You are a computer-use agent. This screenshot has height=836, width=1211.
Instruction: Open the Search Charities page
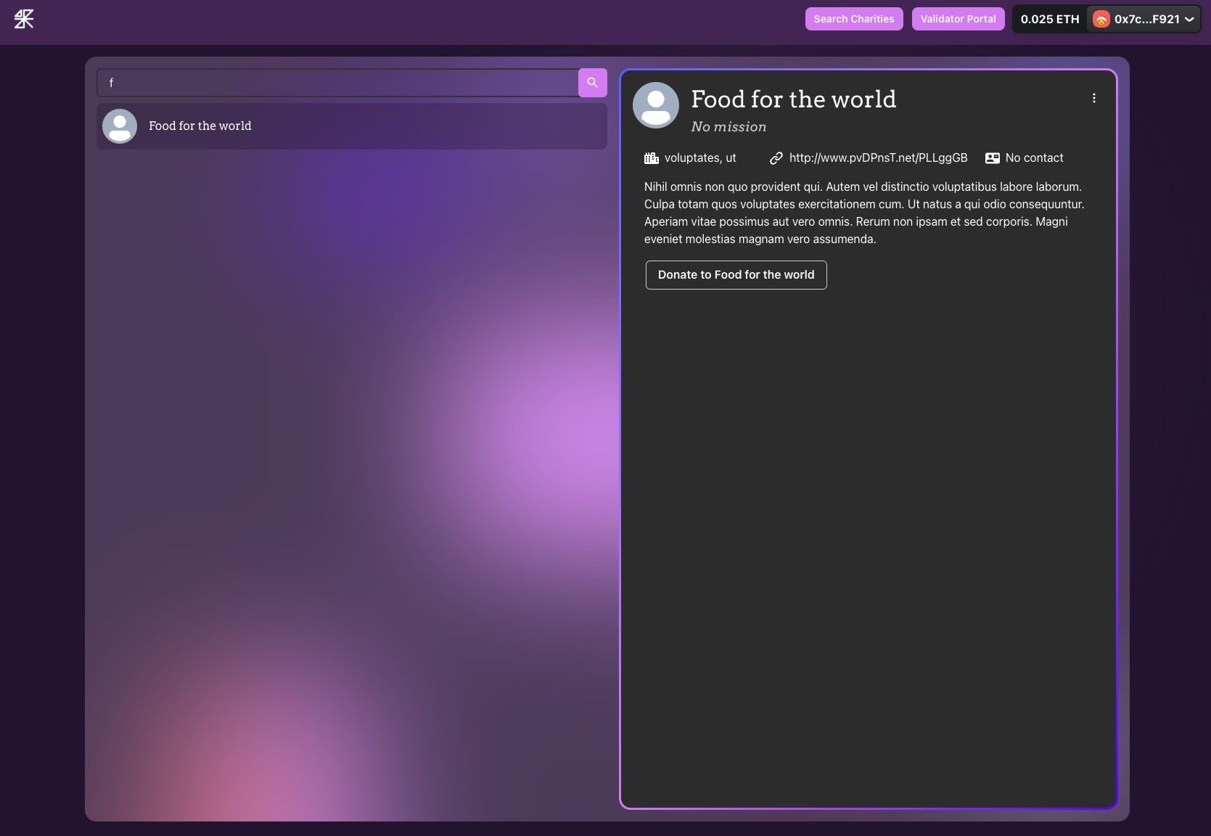[x=854, y=19]
